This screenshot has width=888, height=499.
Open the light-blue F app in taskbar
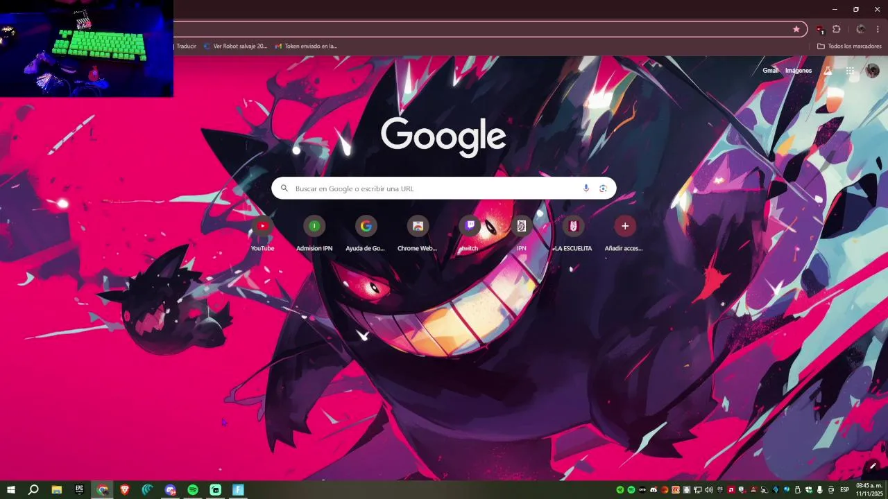(238, 490)
